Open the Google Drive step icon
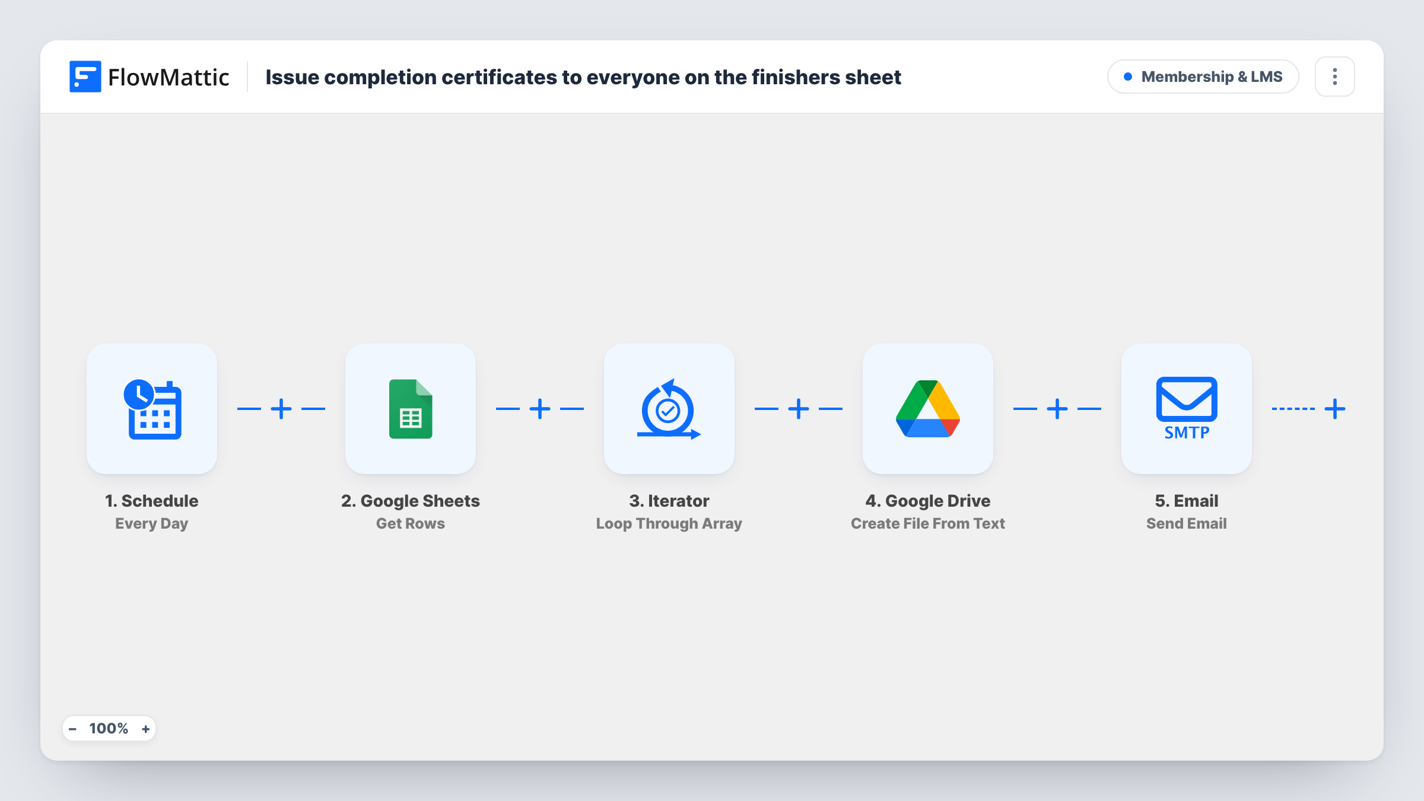This screenshot has width=1424, height=801. [x=928, y=409]
